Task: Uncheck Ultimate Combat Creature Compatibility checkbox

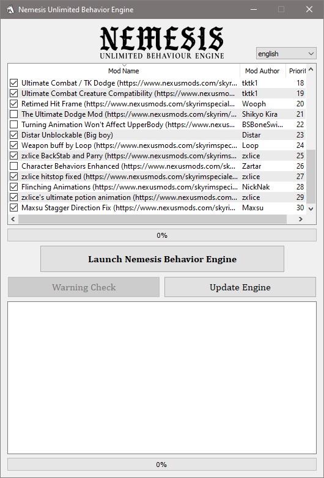Action: (13, 94)
